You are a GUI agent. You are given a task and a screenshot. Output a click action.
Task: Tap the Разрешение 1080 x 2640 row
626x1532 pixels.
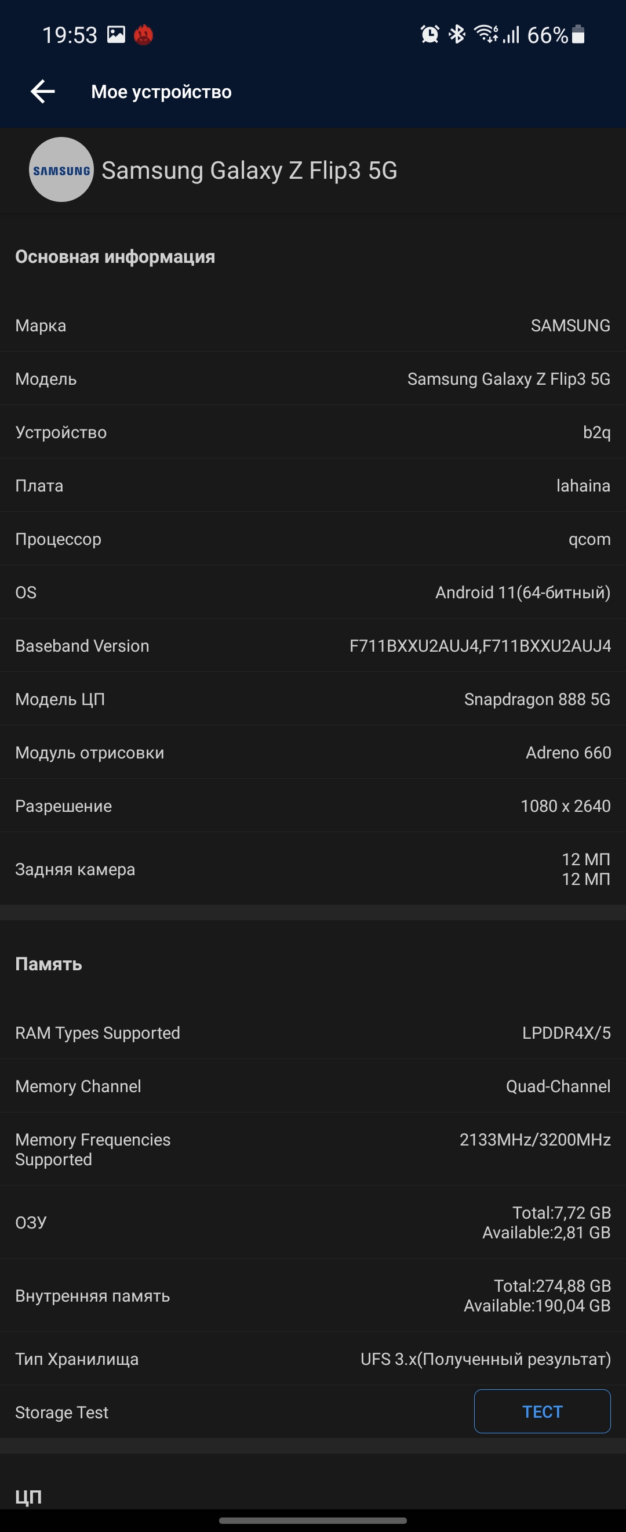(313, 806)
